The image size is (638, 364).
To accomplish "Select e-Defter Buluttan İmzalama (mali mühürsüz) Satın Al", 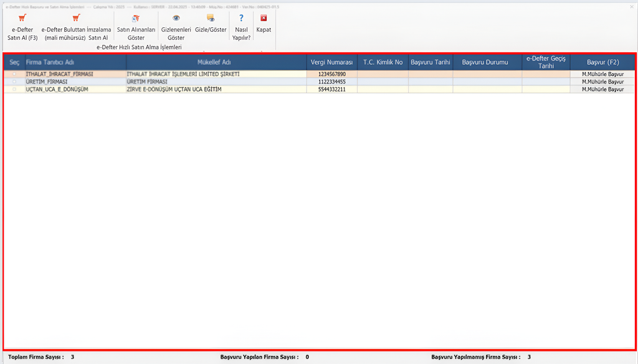I will click(76, 27).
